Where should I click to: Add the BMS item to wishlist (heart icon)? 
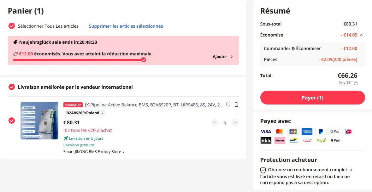pyautogui.click(x=228, y=105)
